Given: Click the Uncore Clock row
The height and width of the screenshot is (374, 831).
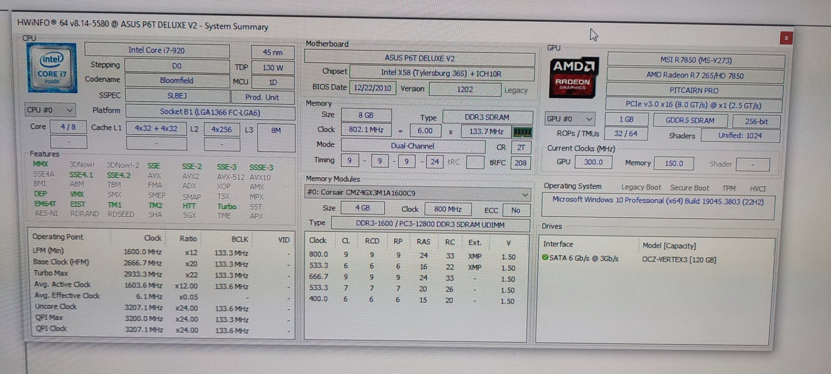Looking at the screenshot, I should coord(161,307).
